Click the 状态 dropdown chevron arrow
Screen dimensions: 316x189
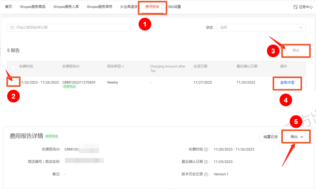(301, 28)
